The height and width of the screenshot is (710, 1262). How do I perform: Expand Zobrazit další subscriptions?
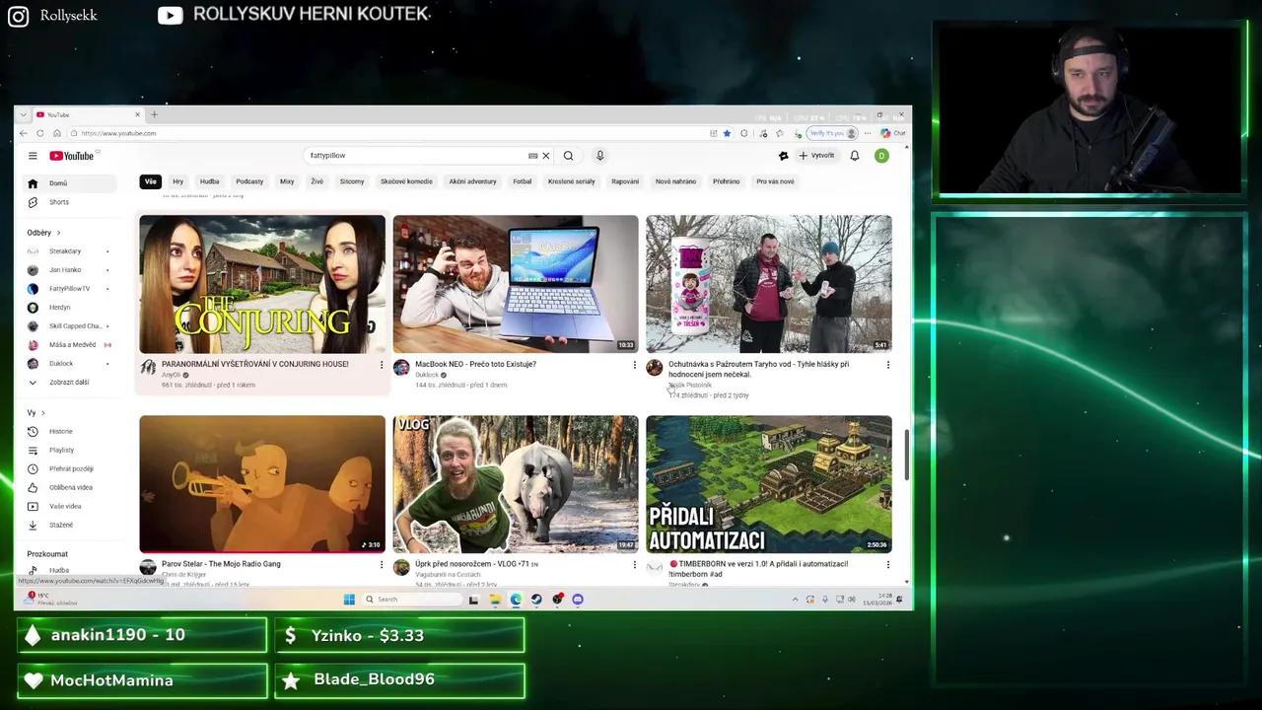point(69,383)
